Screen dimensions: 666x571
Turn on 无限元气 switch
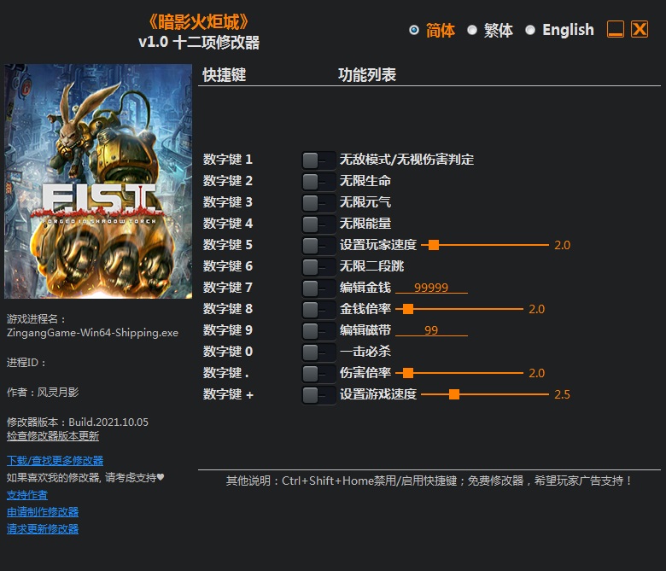click(319, 203)
